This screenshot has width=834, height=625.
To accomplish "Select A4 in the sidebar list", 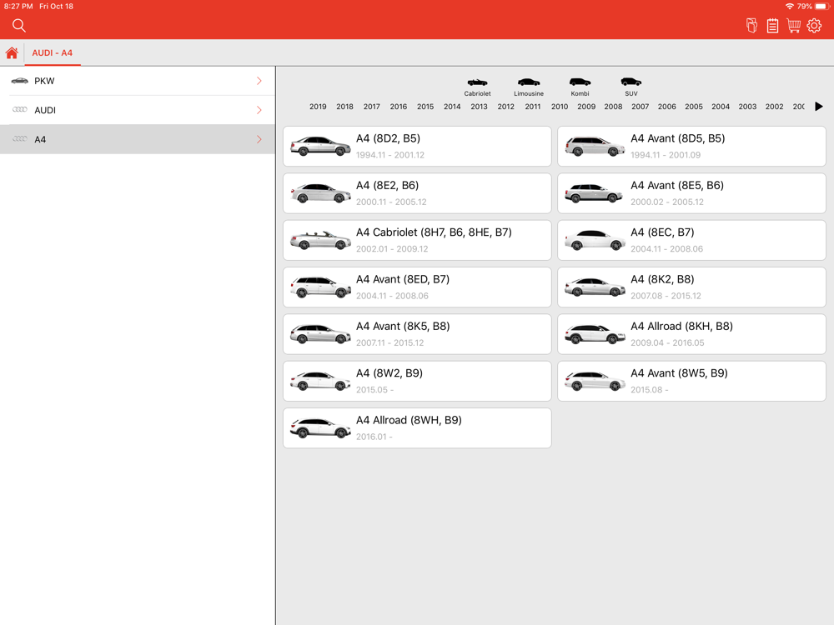I will coord(138,139).
